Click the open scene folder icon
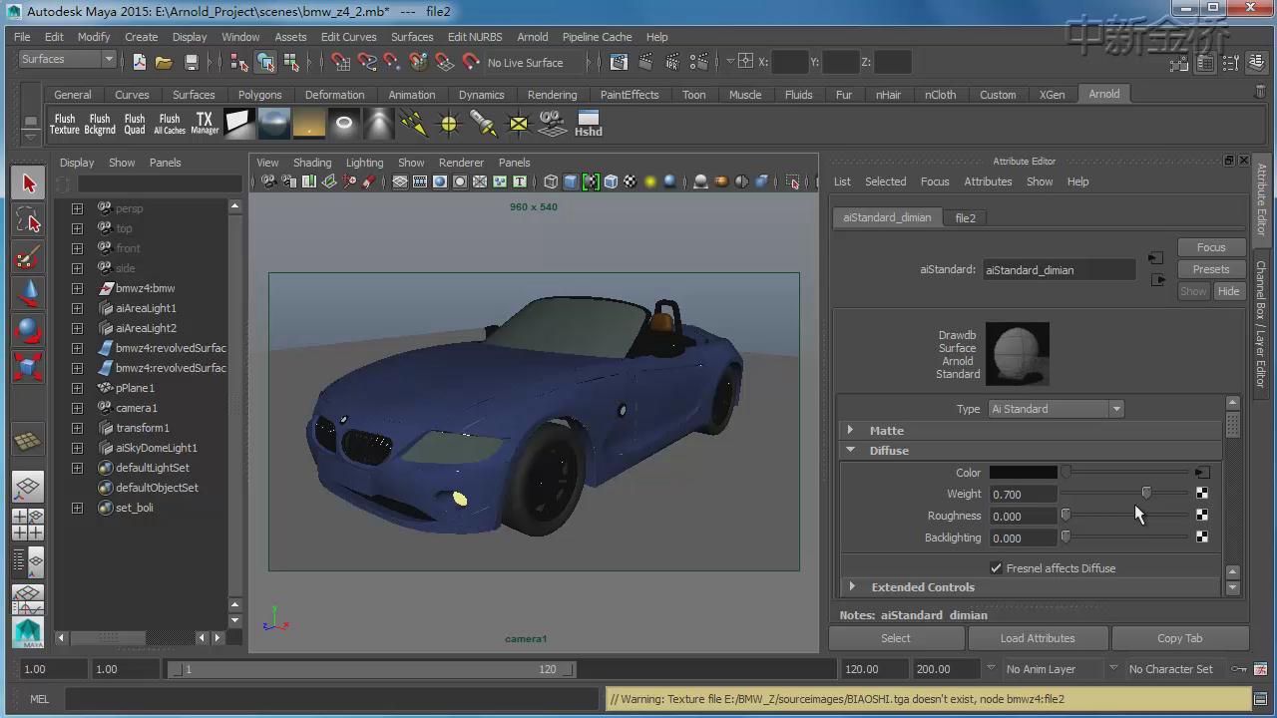 pyautogui.click(x=164, y=62)
